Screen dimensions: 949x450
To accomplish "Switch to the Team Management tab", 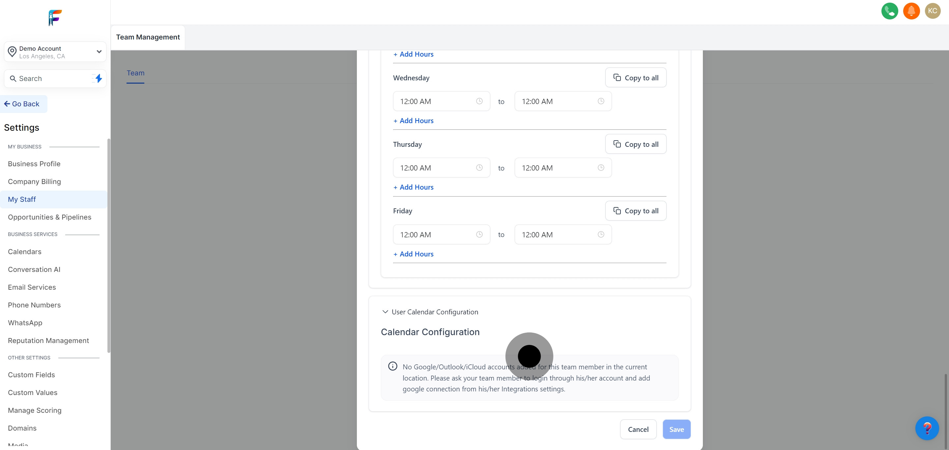I will coord(147,37).
